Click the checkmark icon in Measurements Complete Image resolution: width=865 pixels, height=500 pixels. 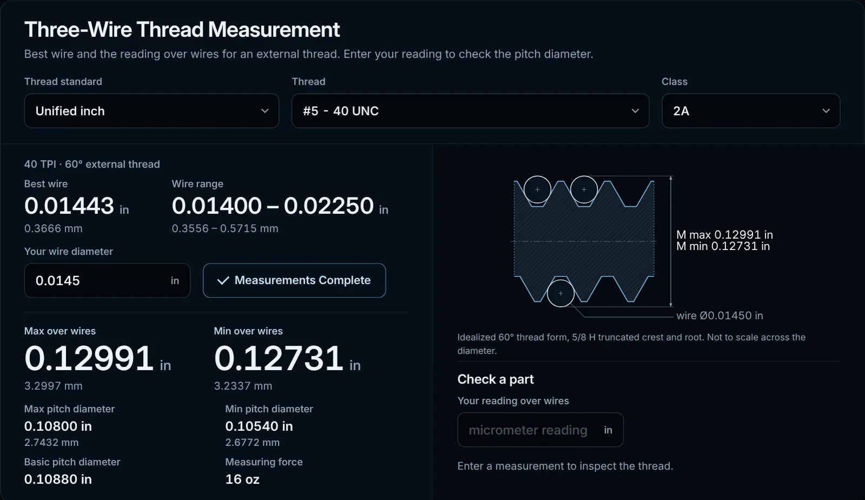[x=223, y=280]
